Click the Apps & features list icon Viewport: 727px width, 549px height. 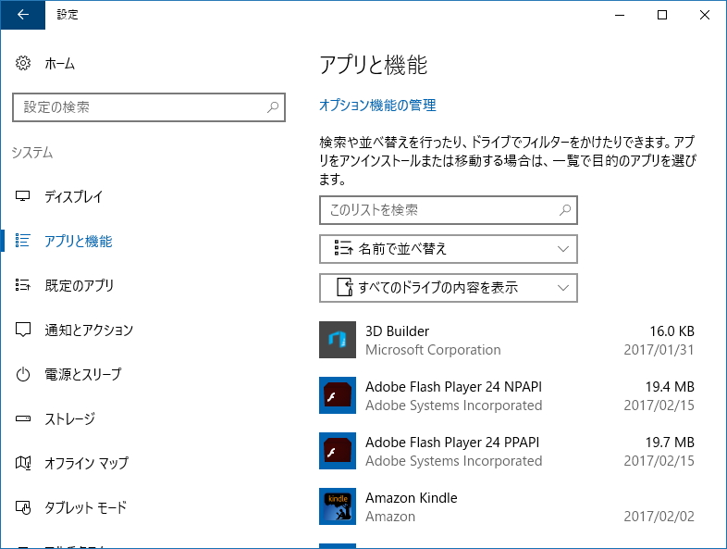[x=23, y=241]
